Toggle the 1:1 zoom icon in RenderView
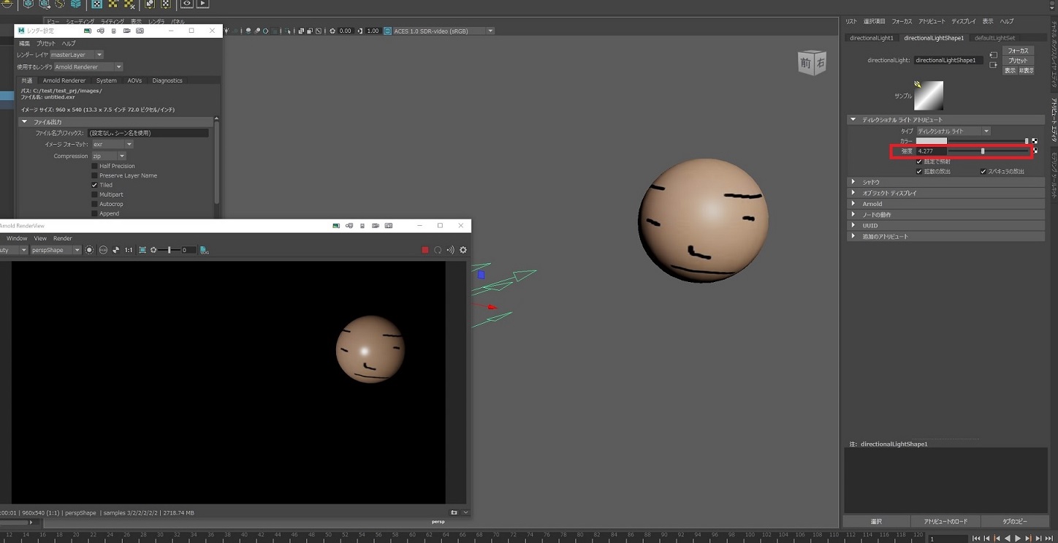The image size is (1058, 543). click(129, 250)
